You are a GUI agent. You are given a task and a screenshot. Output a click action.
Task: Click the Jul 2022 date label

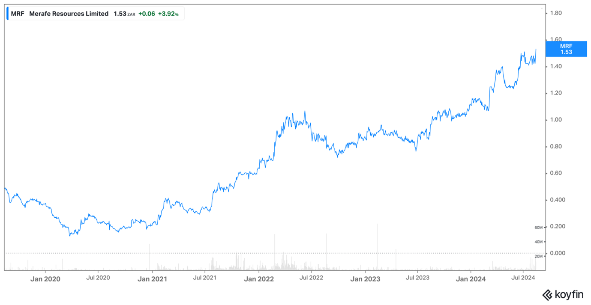point(311,278)
